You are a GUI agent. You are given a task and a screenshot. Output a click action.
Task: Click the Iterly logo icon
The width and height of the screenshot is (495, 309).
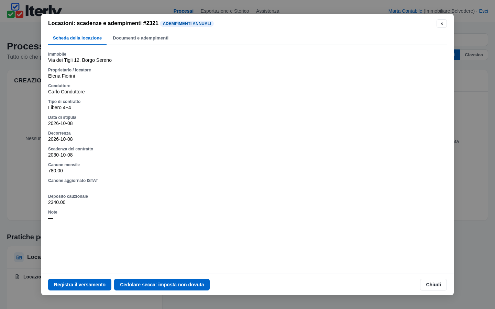click(15, 11)
